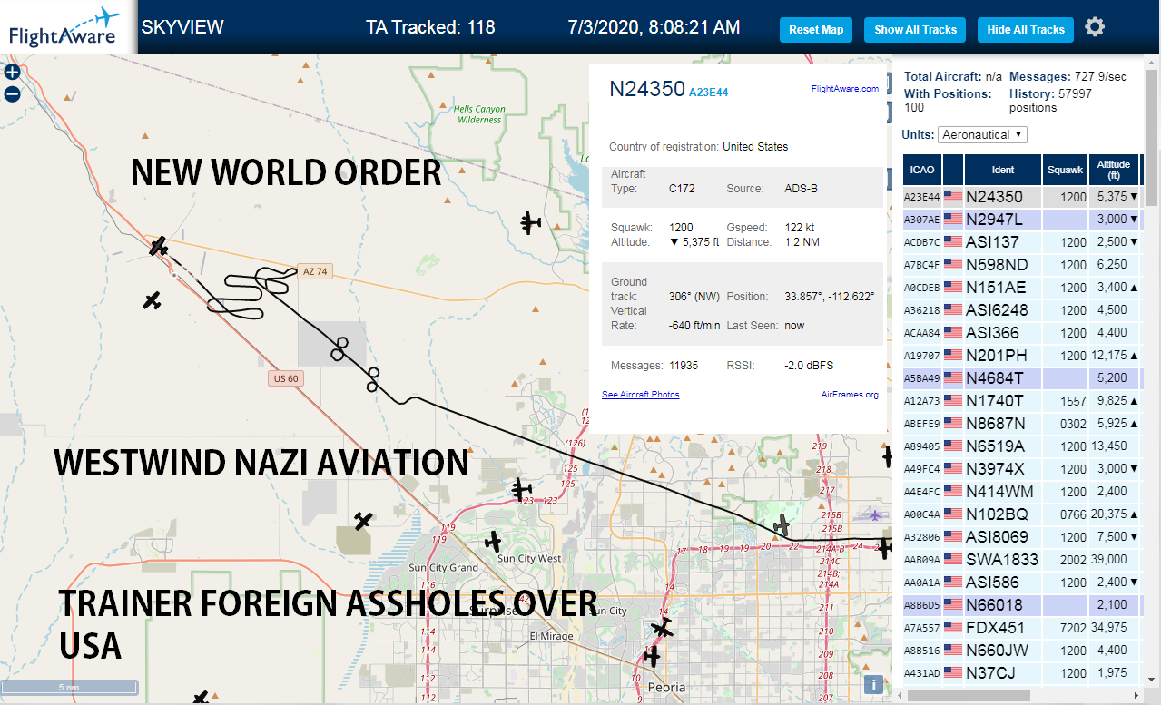1161x705 pixels.
Task: Zoom out the map with minus button
Action: click(x=12, y=93)
